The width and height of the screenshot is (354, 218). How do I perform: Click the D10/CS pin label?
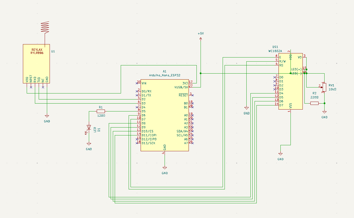147,131
